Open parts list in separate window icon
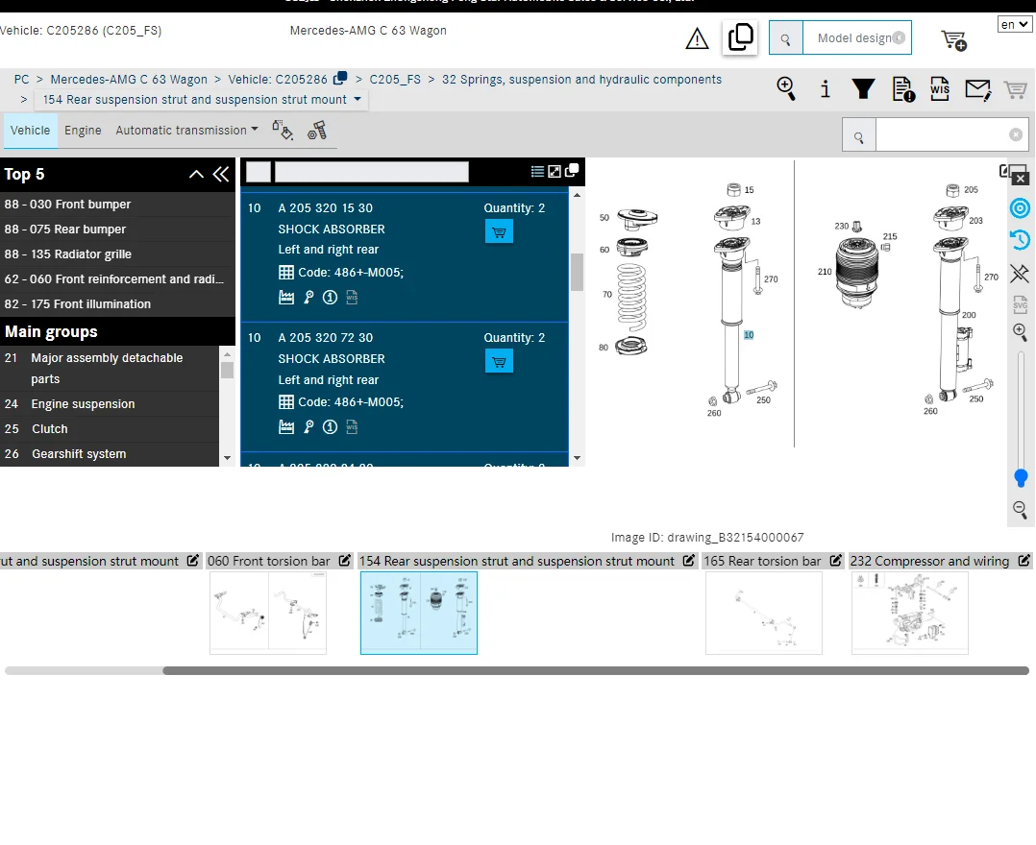 (572, 170)
